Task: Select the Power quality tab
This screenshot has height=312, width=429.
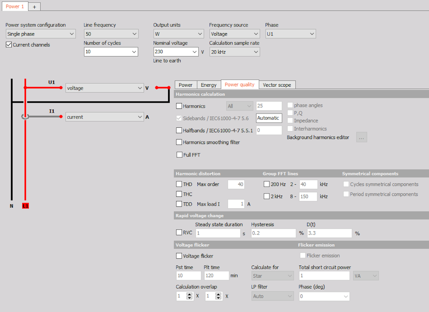Action: point(239,85)
